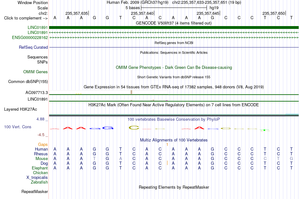
Task: Open 'Gene Expression in 54 tissues from GTEx' title
Action: [x=174, y=87]
